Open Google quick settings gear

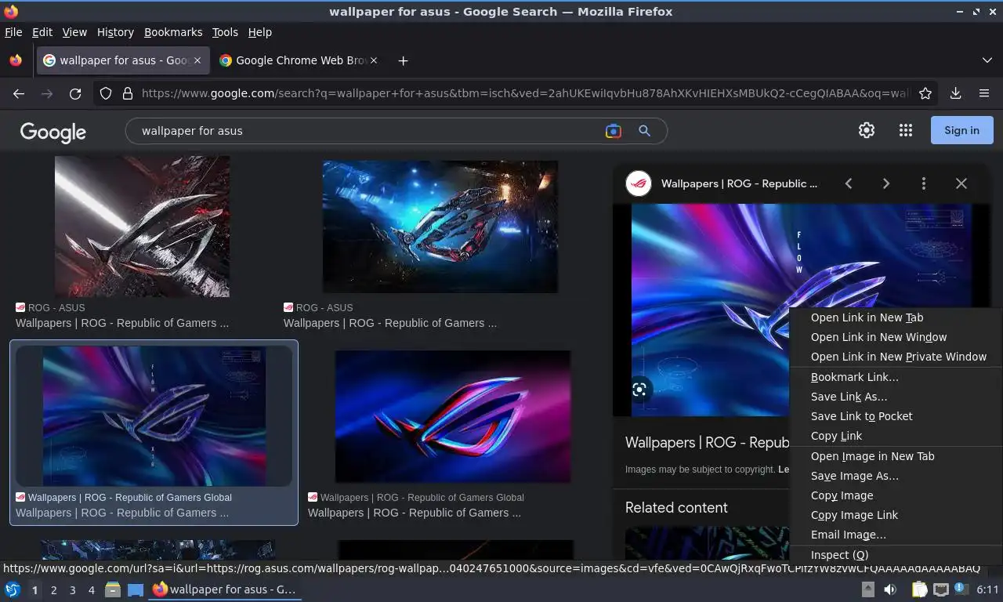867,130
